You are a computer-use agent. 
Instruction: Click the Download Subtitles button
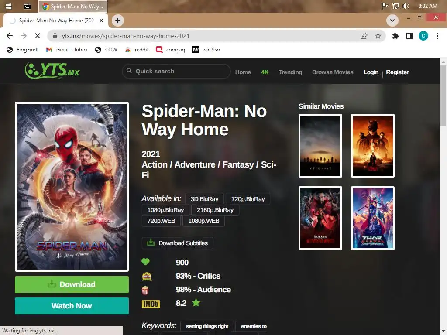(177, 243)
